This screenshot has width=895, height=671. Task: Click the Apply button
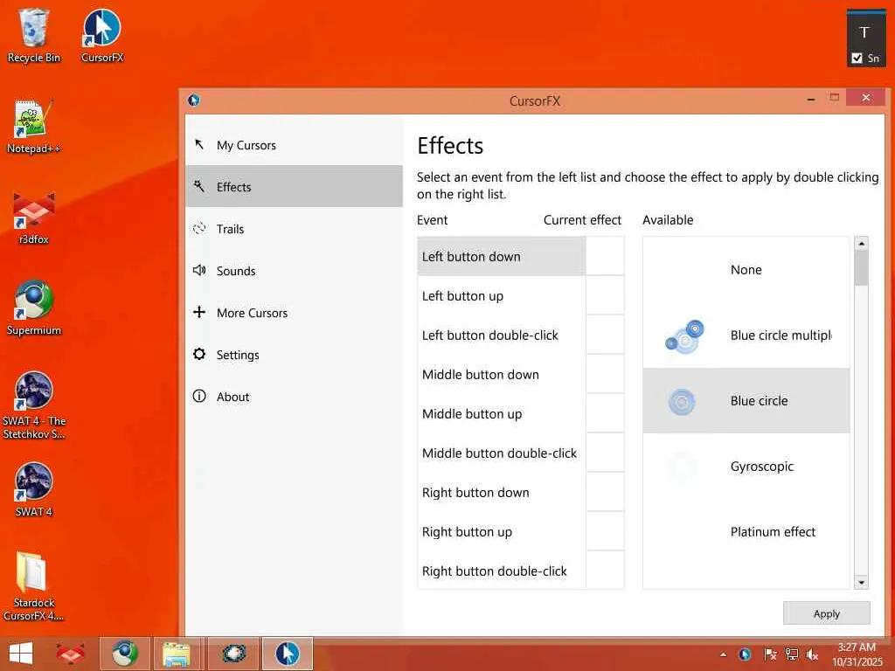[826, 613]
